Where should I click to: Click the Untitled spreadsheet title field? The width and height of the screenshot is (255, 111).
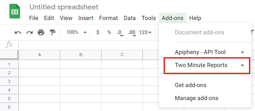[x=64, y=7]
